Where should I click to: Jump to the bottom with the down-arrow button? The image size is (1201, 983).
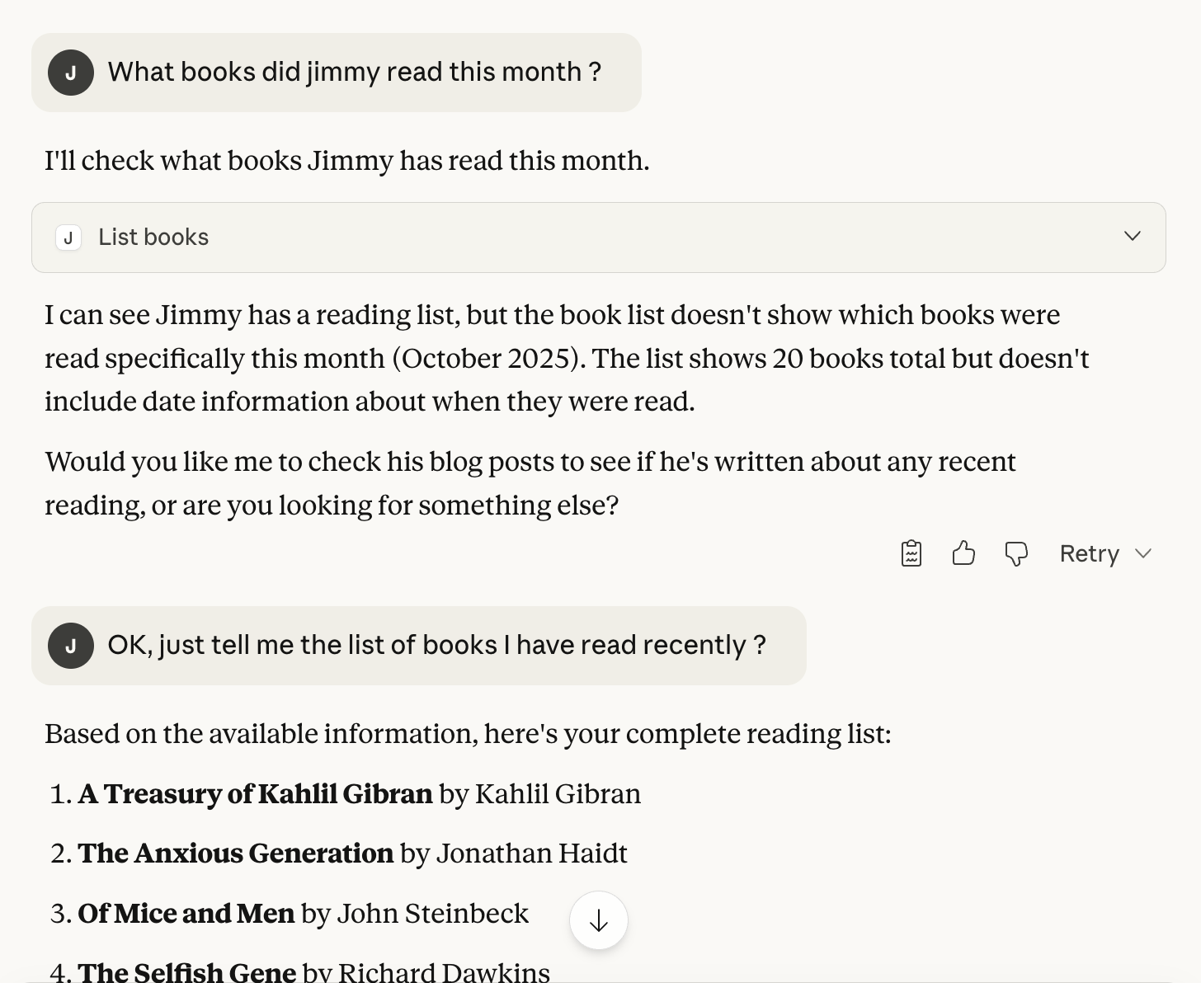pos(599,920)
